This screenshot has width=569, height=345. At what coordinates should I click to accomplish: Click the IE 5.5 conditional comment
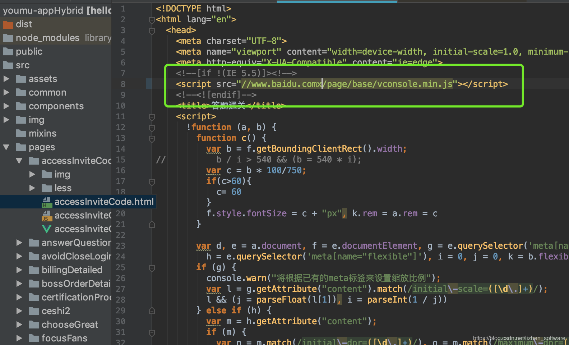pyautogui.click(x=236, y=73)
